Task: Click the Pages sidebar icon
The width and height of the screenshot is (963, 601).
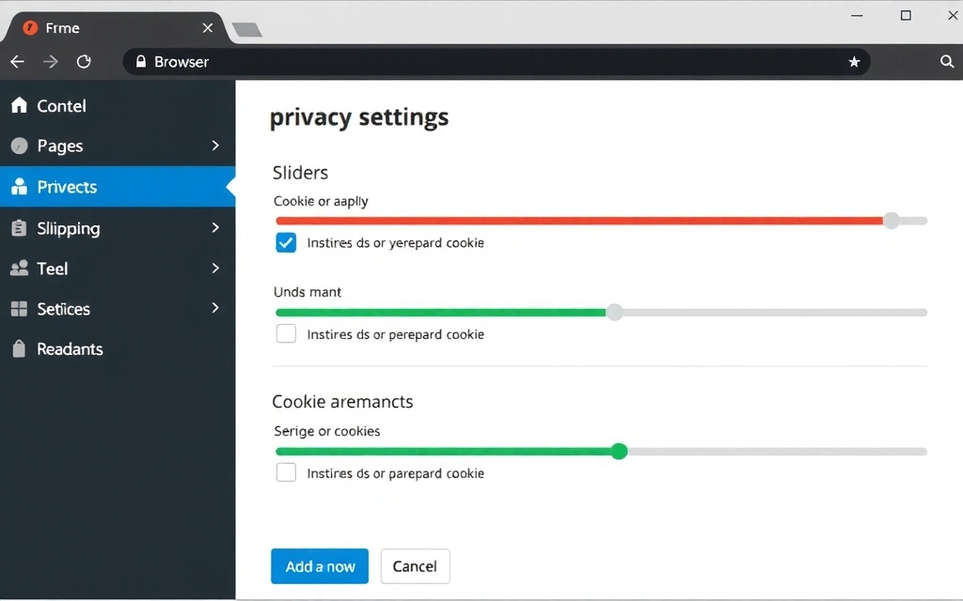Action: (19, 146)
